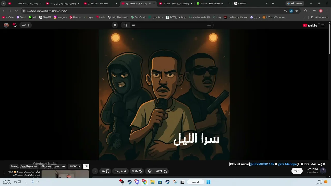Like the video with thumbs-up
Screen dimensions: 331x186
pyautogui.click(x=162, y=171)
